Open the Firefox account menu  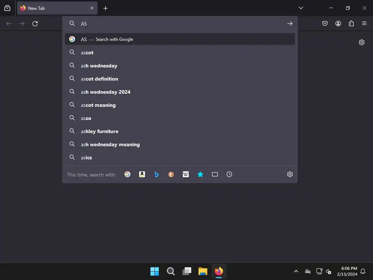tap(338, 23)
